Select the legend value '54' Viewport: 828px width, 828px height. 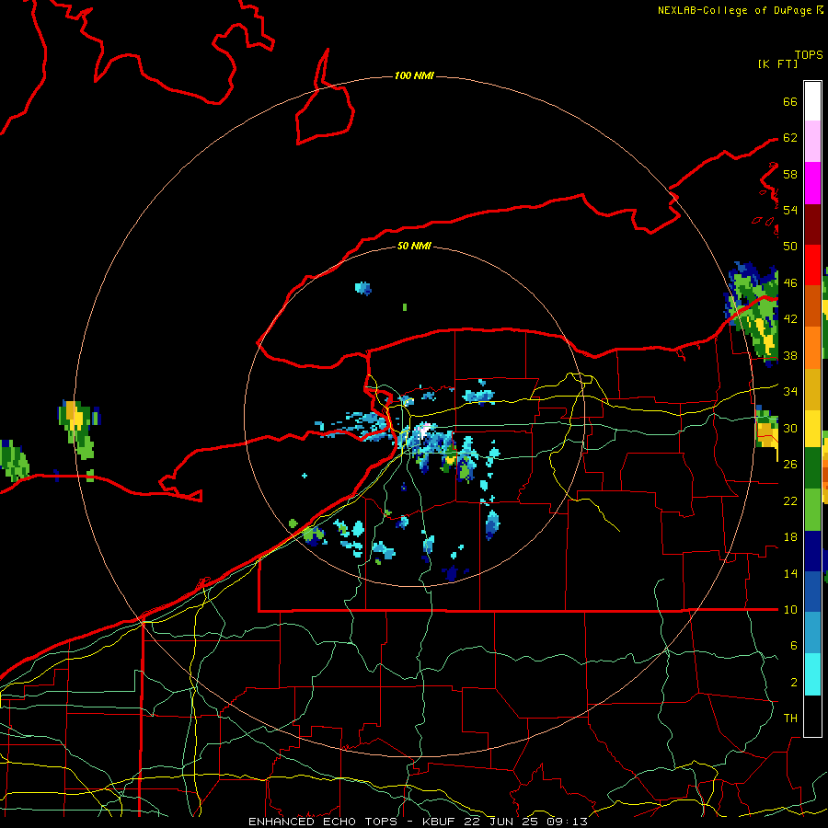pos(790,210)
